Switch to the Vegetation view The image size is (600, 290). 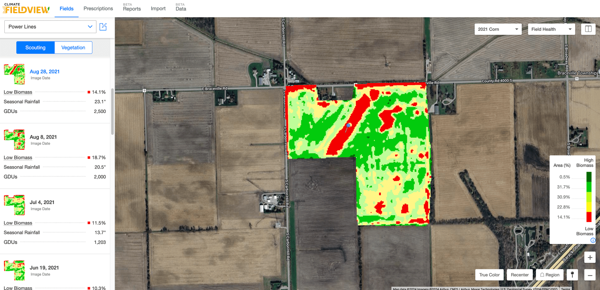(73, 48)
